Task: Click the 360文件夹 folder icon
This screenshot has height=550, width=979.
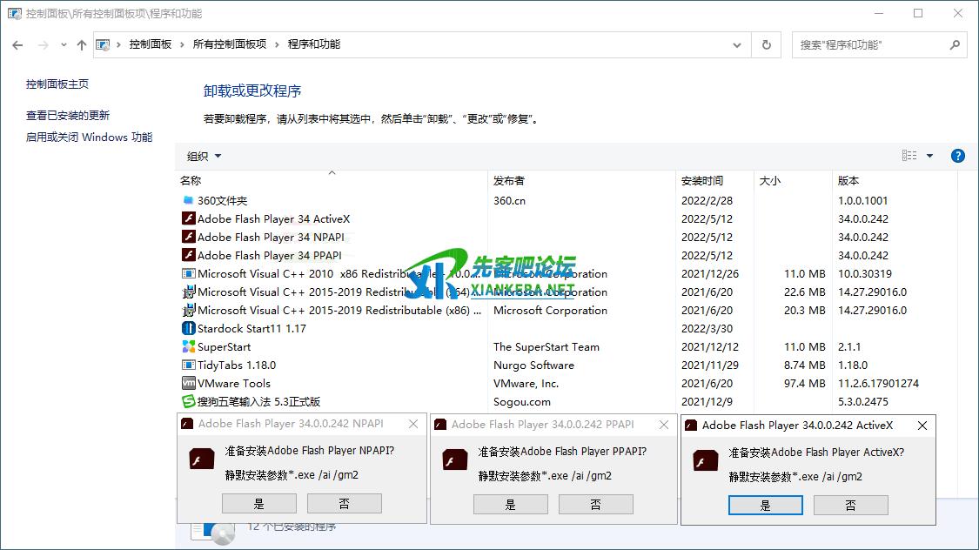Action: 188,200
